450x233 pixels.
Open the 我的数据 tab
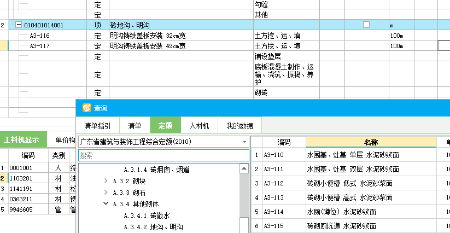pos(240,125)
